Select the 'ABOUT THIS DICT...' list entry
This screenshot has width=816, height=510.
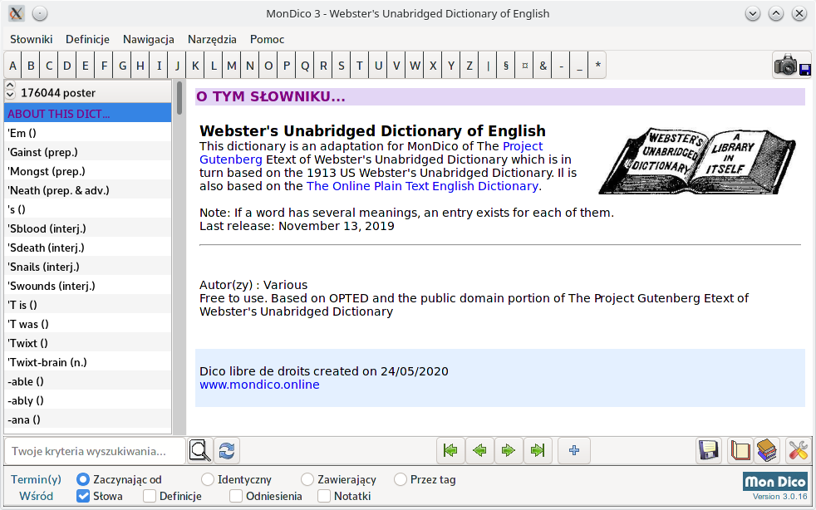click(x=87, y=114)
